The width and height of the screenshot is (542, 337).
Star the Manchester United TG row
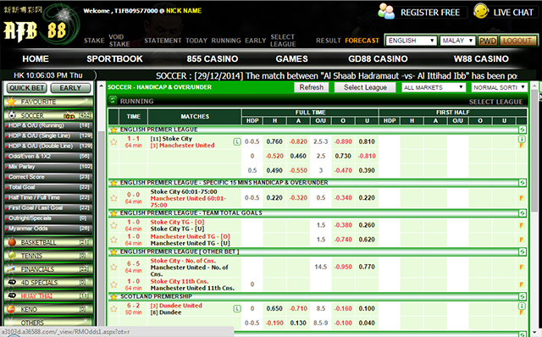pyautogui.click(x=113, y=240)
